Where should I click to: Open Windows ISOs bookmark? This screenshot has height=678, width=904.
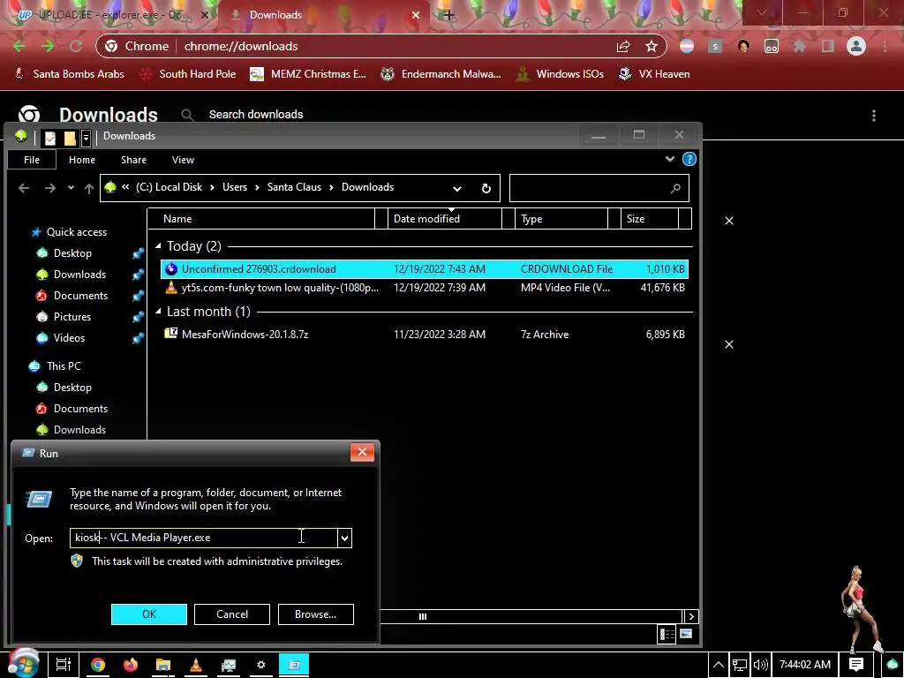click(x=560, y=74)
